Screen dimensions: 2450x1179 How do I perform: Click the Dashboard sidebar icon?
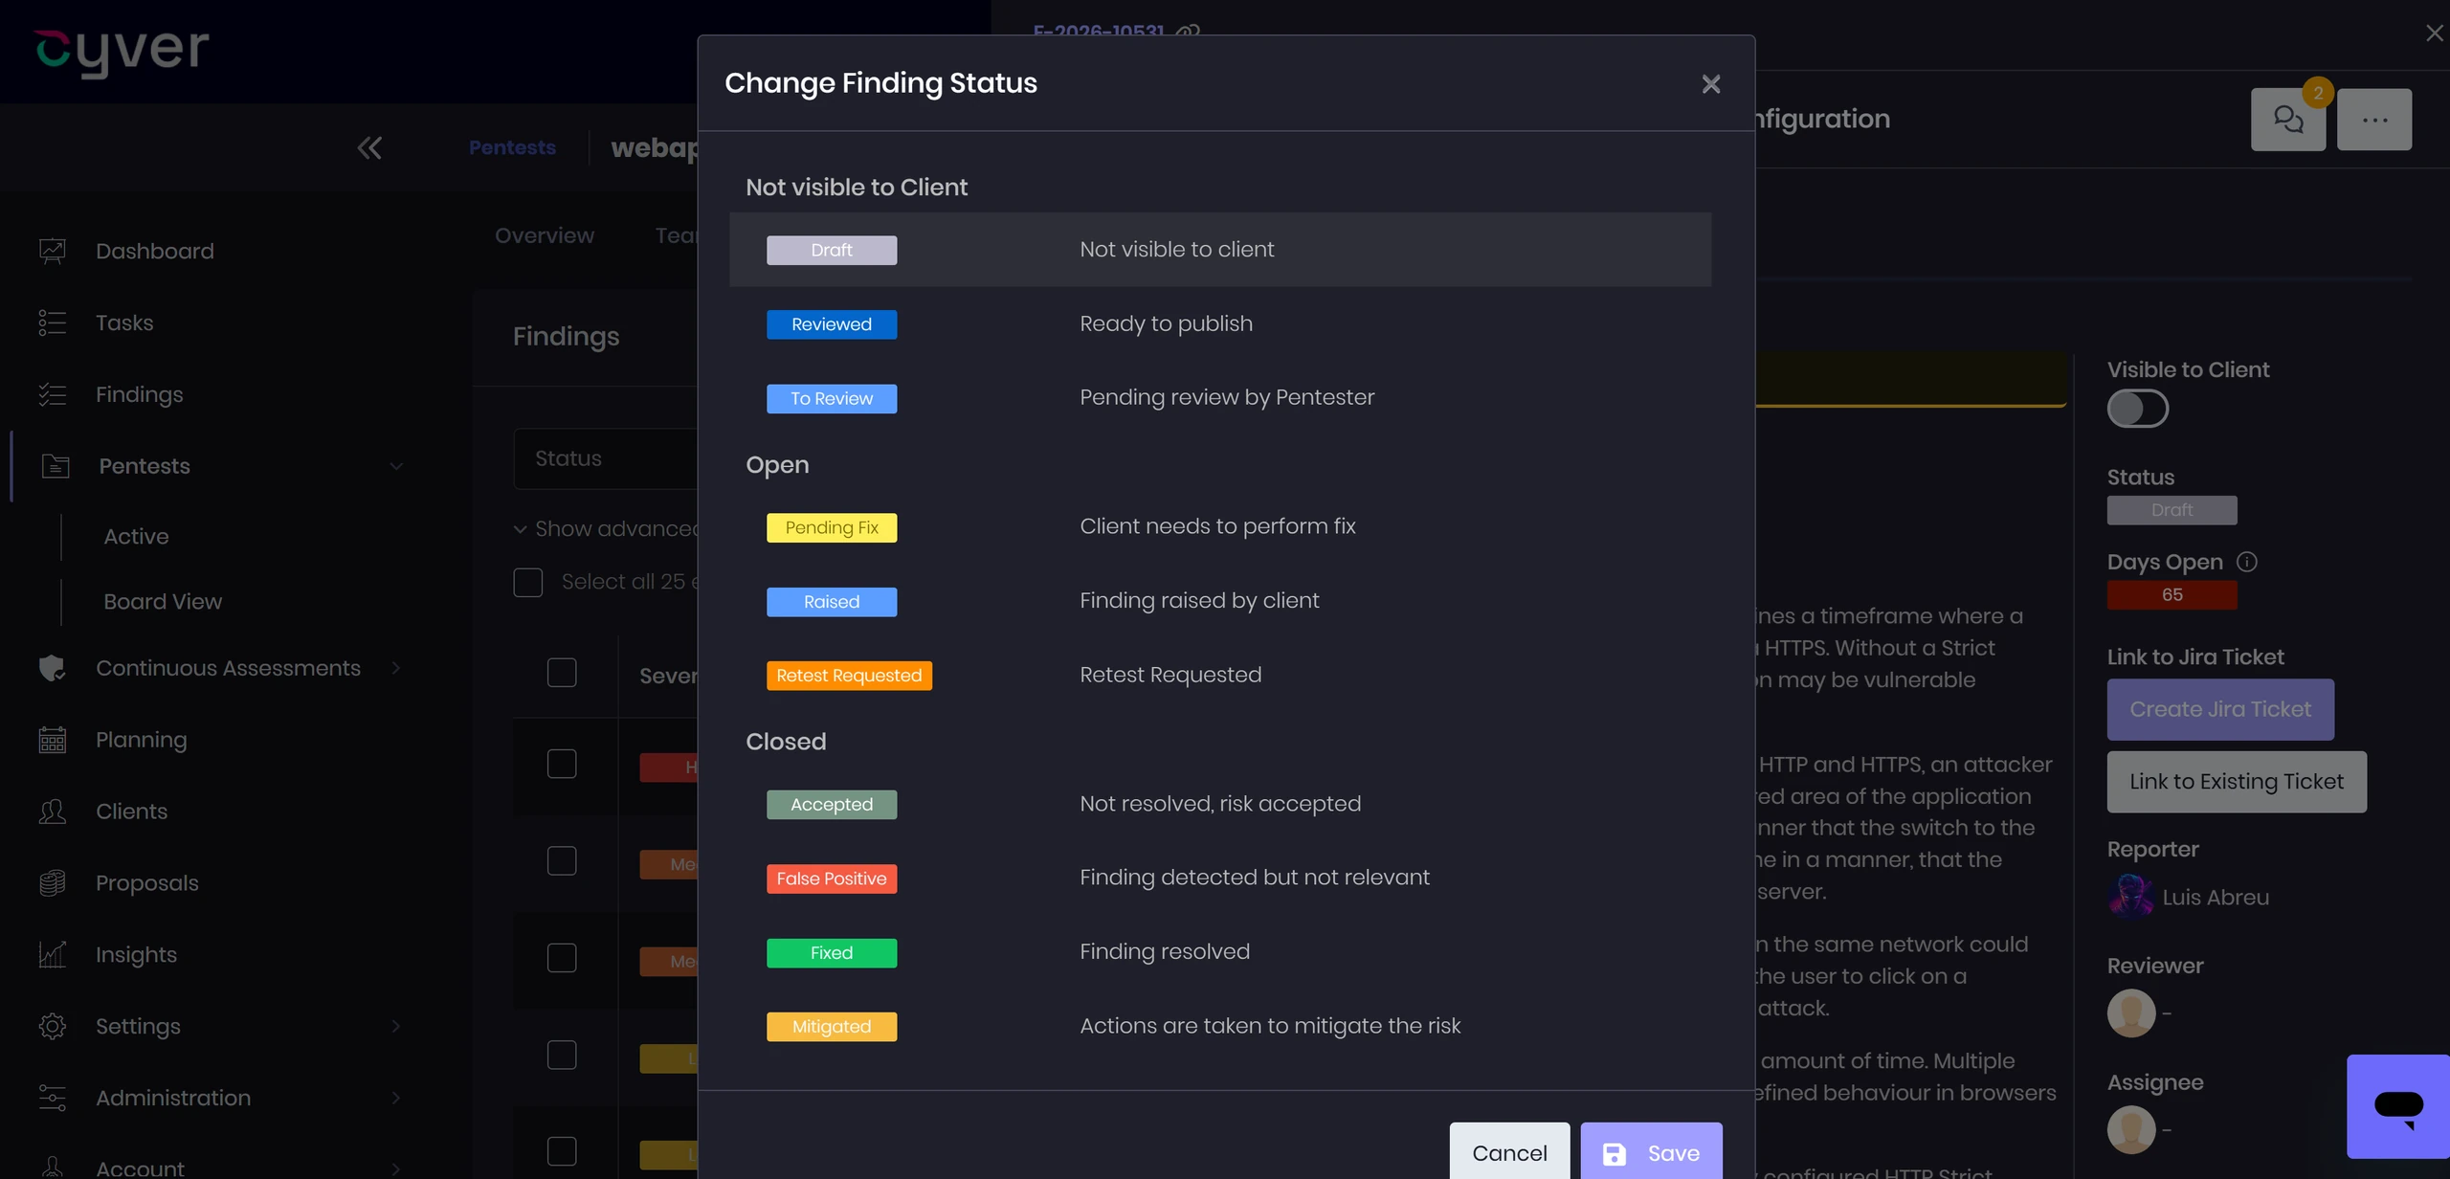(53, 251)
